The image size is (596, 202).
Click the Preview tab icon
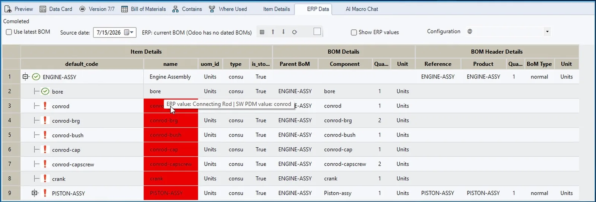click(x=8, y=9)
